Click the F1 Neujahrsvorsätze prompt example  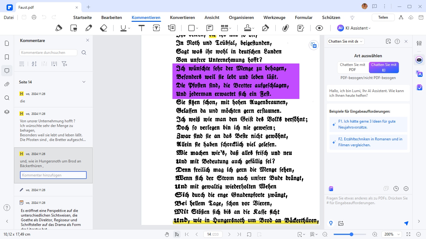pos(369,124)
